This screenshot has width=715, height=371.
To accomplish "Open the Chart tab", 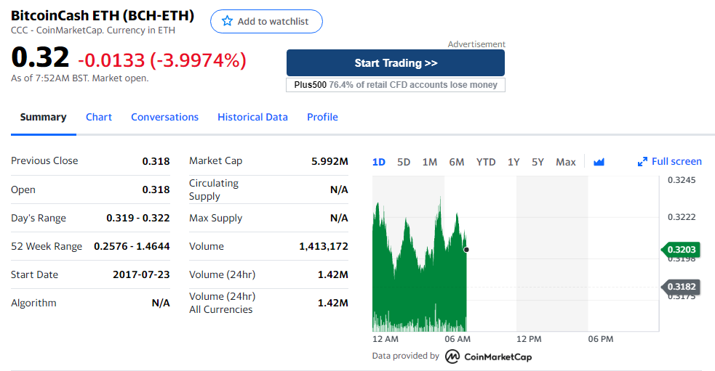I will pos(98,117).
